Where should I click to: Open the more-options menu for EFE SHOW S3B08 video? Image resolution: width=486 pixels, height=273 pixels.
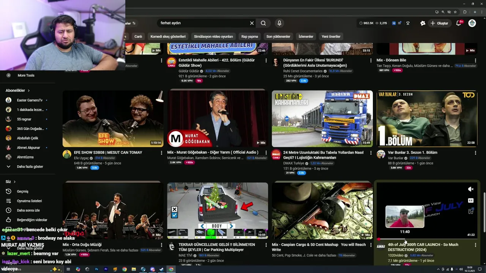point(161,153)
